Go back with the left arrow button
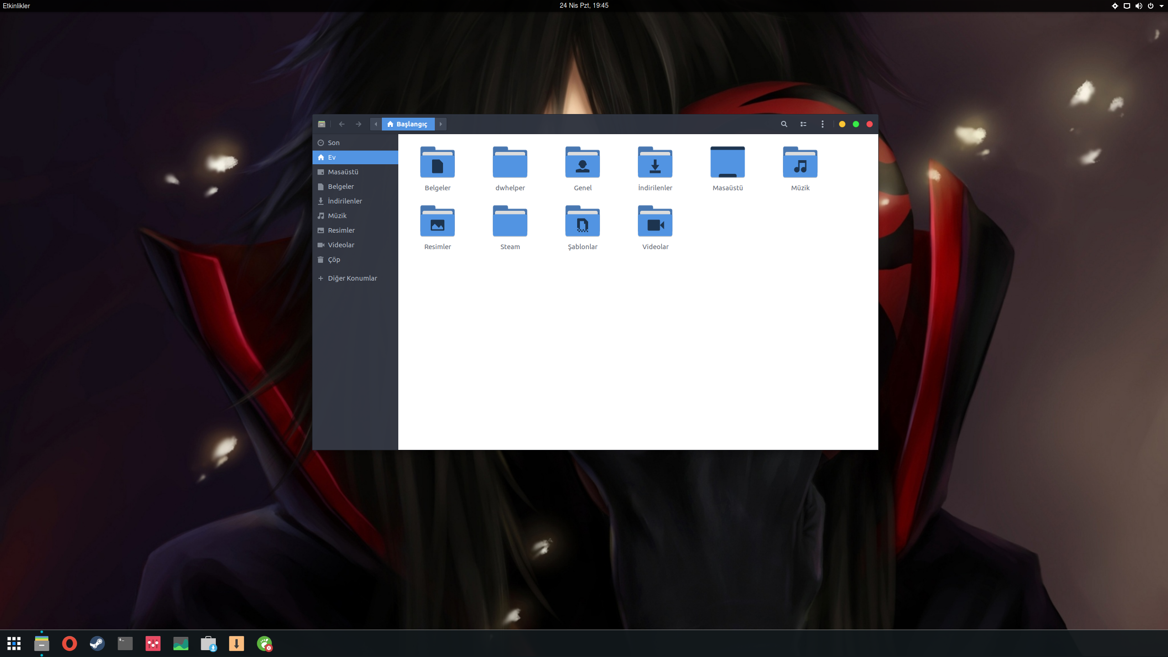 pos(342,124)
